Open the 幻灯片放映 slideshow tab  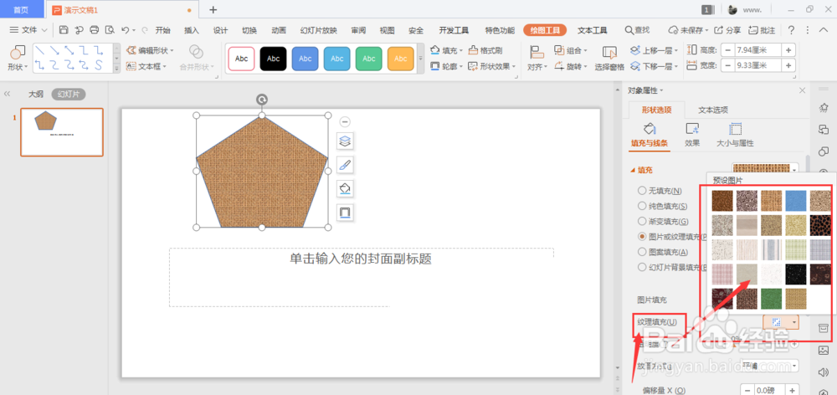coord(319,30)
